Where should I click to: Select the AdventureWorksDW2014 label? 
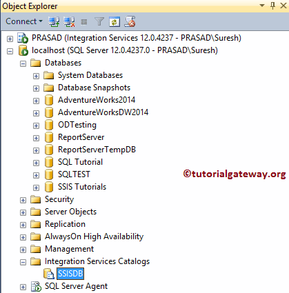coord(103,112)
